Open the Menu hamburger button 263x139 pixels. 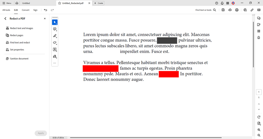(x=7, y=3)
